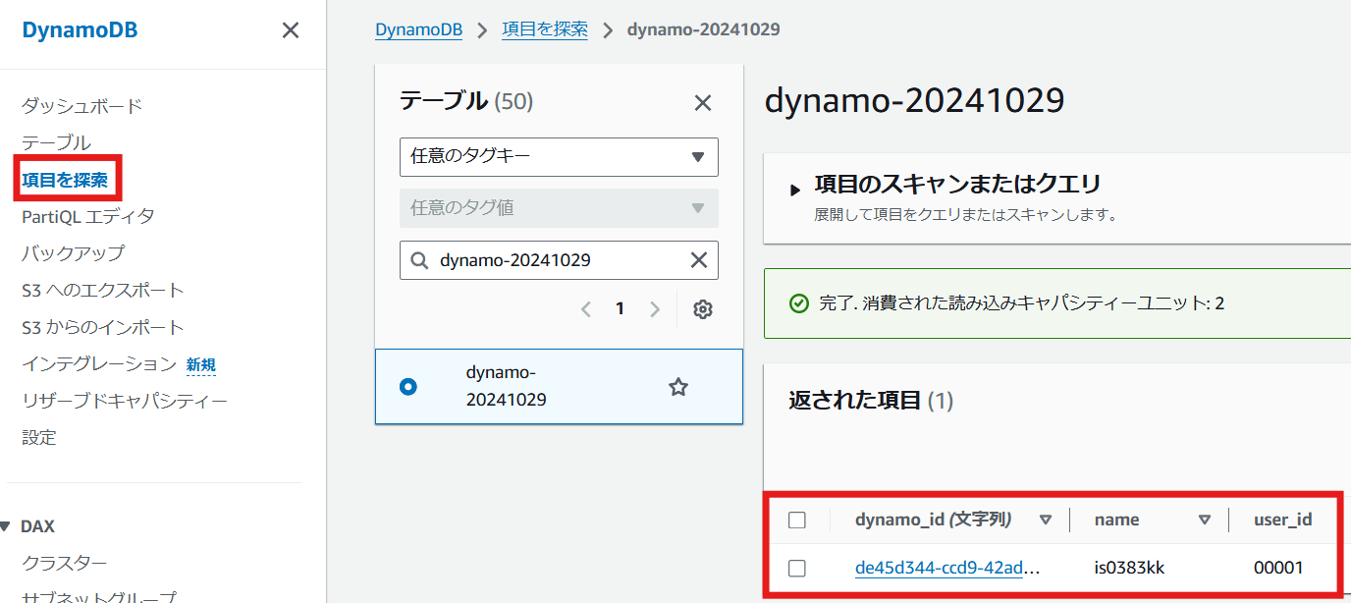Open リザーブドキャパシティー page
Screen dimensions: 1351x603
tap(125, 401)
